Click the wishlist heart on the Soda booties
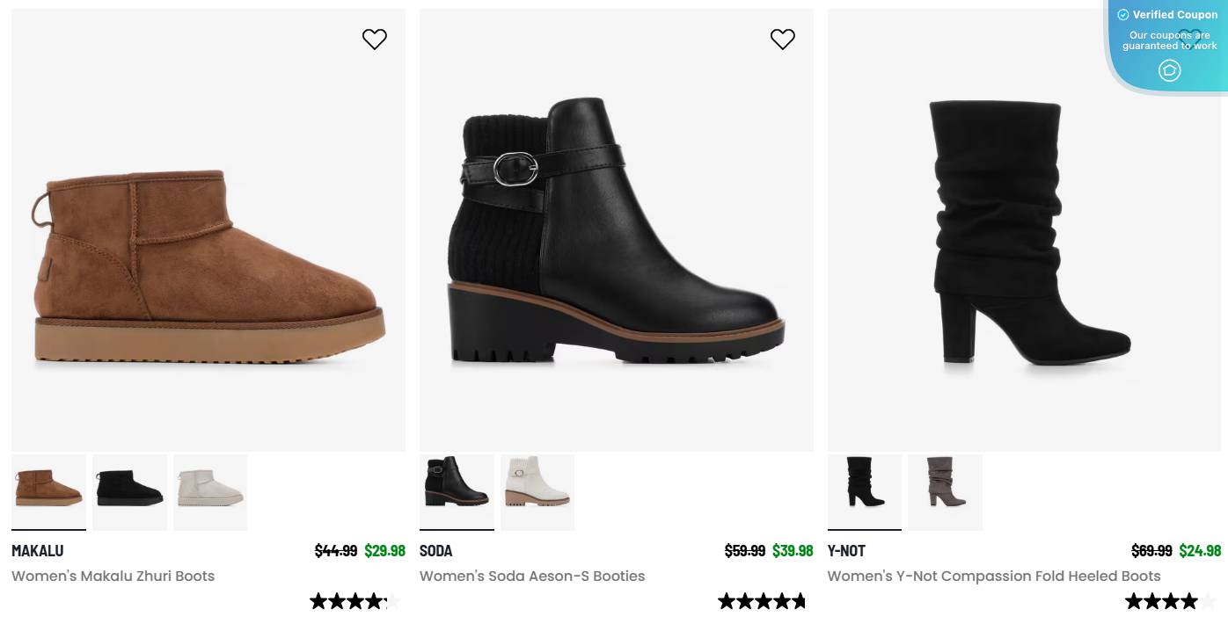 click(x=783, y=40)
